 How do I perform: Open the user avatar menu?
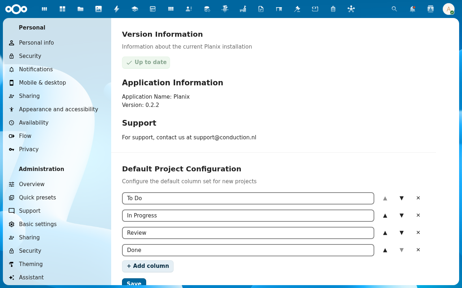point(449,9)
